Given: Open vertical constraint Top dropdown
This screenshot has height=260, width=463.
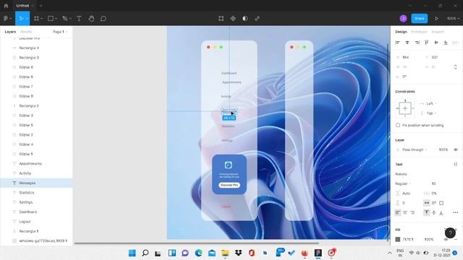Looking at the screenshot, I should click(431, 113).
